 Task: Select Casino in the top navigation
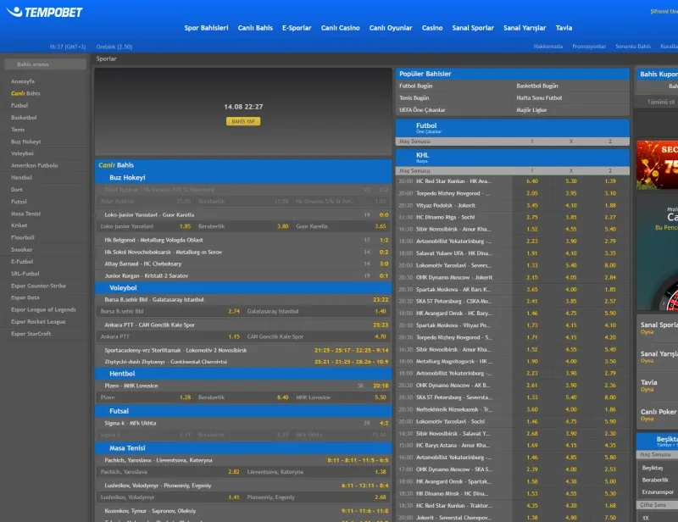432,28
